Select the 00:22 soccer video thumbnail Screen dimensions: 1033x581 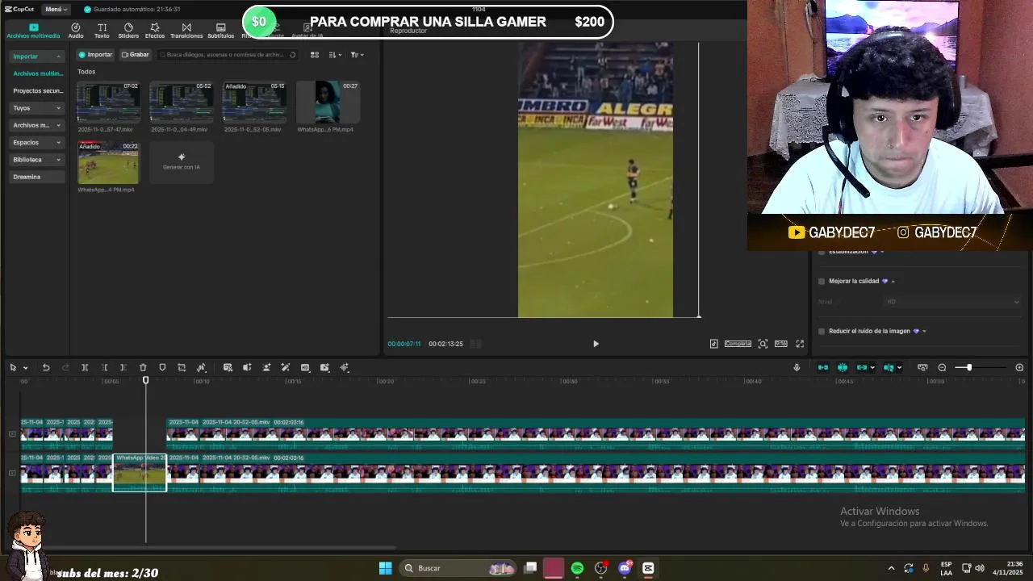[108, 163]
